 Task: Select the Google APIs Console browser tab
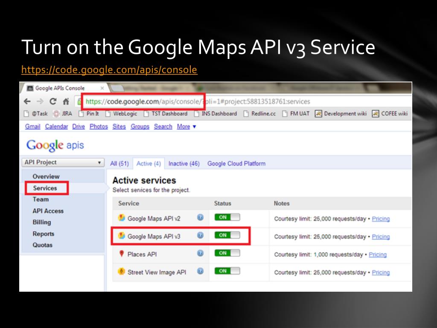coord(64,88)
